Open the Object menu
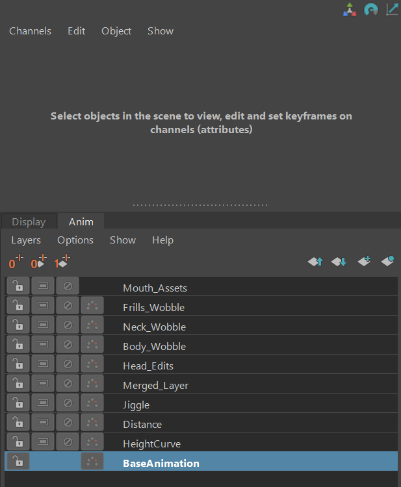This screenshot has width=401, height=487. coord(116,31)
